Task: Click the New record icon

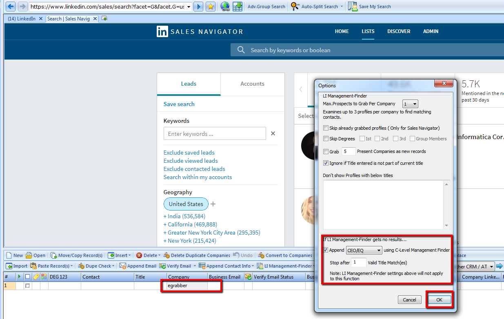Action: tap(9, 255)
